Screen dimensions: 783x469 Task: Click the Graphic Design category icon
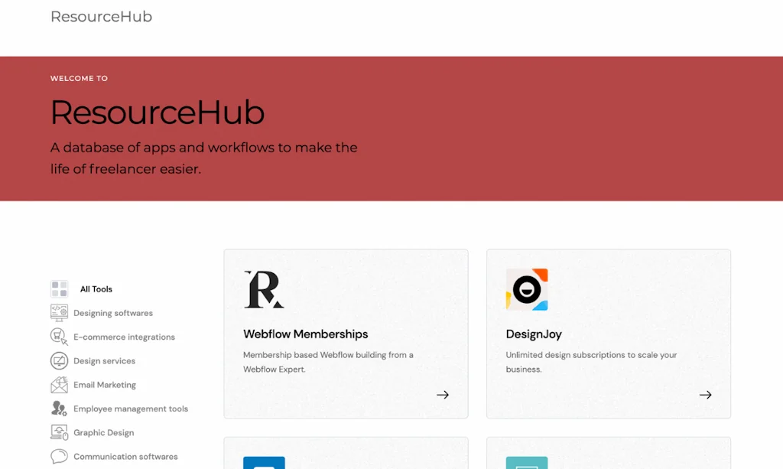coord(59,432)
